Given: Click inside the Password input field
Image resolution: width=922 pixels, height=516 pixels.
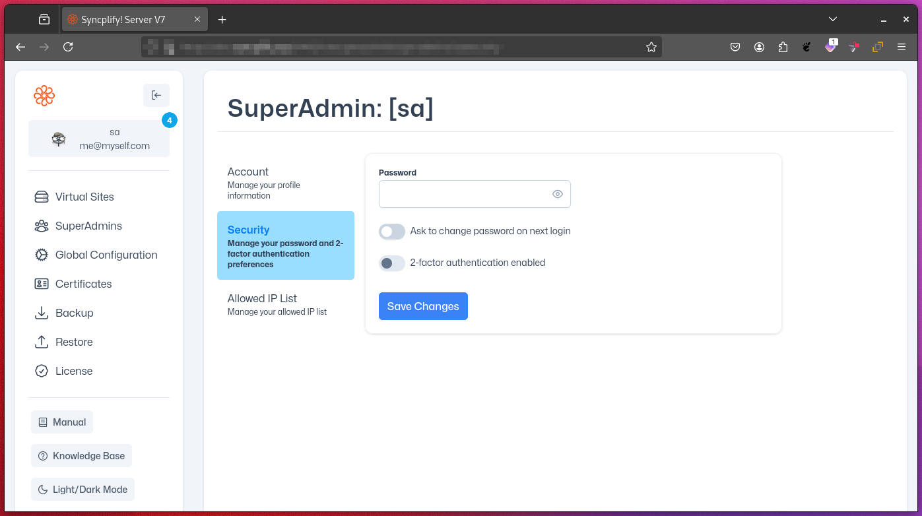Looking at the screenshot, I should [462, 194].
